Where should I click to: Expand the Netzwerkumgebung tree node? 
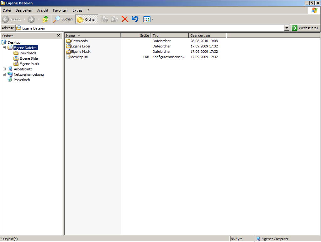(x=4, y=74)
